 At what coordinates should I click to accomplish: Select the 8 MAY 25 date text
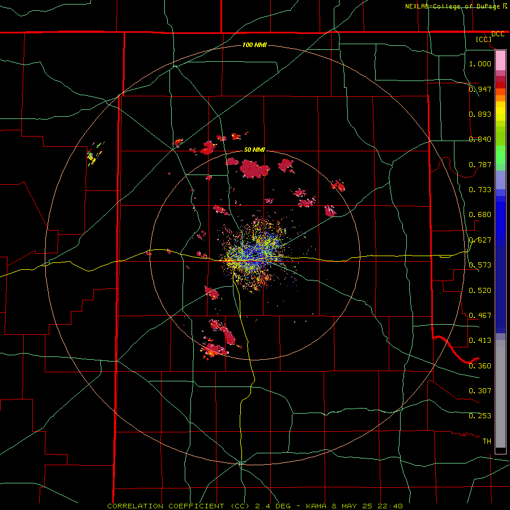pyautogui.click(x=353, y=506)
